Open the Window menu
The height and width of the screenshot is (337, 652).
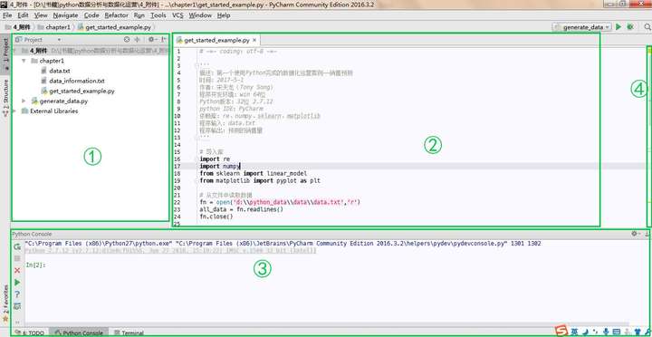[200, 15]
